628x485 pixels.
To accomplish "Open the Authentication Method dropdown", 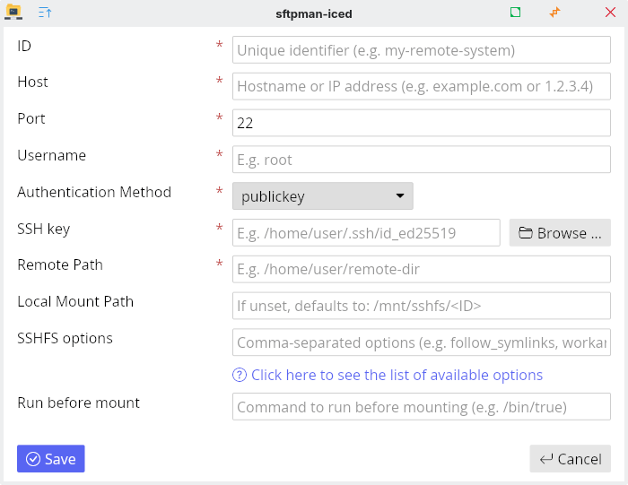I will point(322,196).
